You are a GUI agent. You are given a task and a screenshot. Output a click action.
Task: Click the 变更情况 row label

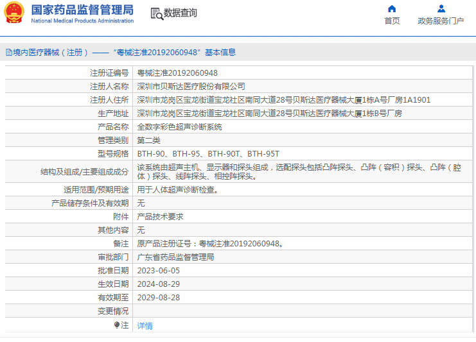[113, 311]
